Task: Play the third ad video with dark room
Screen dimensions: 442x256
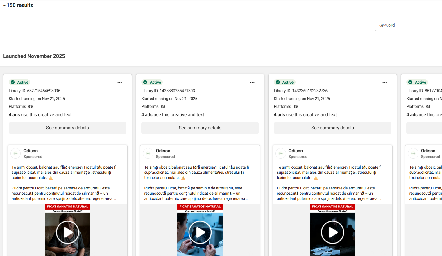Action: click(x=332, y=232)
